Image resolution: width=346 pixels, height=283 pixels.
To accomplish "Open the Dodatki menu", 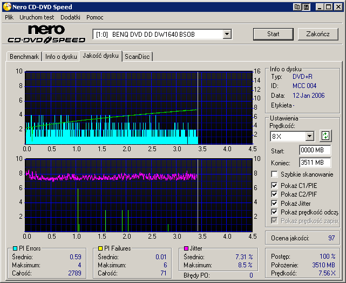I will click(x=70, y=17).
